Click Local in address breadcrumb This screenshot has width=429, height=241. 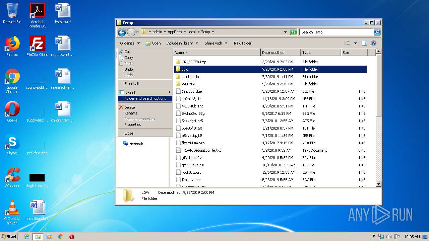191,32
